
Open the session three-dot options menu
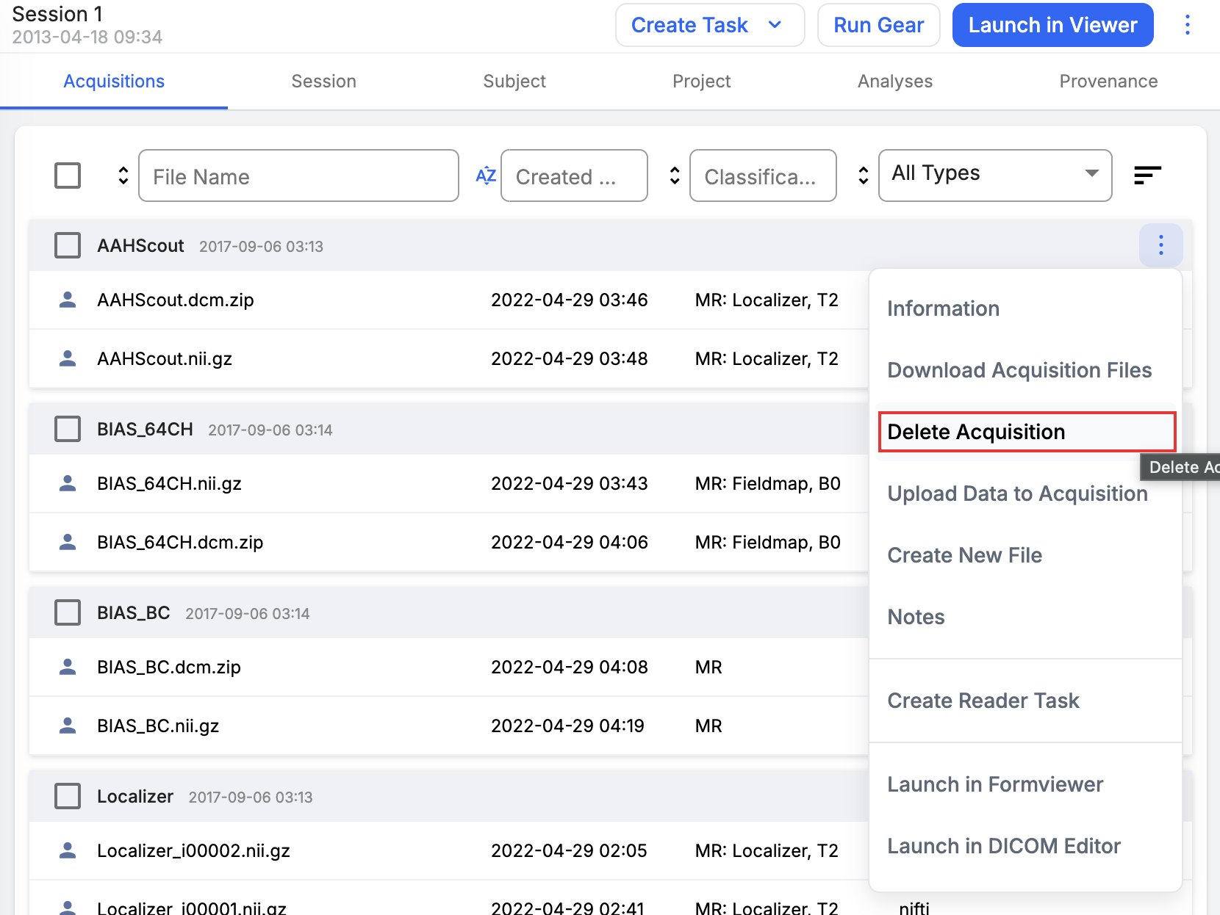tap(1187, 25)
